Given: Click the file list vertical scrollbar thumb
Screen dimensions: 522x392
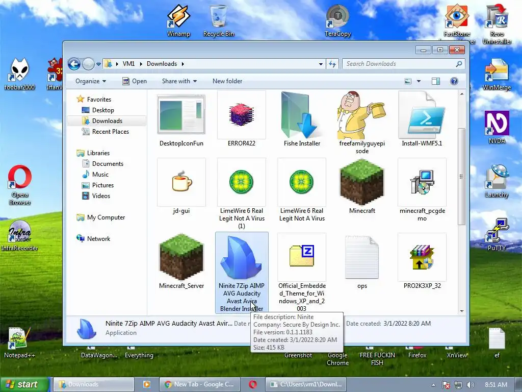Looking at the screenshot, I should (x=461, y=176).
